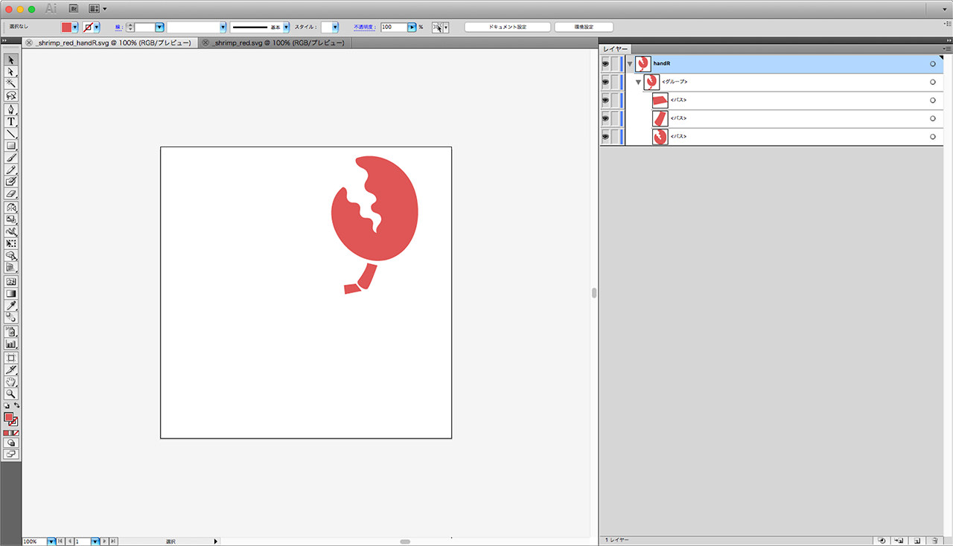Image resolution: width=953 pixels, height=546 pixels.
Task: Select the Line Segment tool
Action: [x=11, y=134]
